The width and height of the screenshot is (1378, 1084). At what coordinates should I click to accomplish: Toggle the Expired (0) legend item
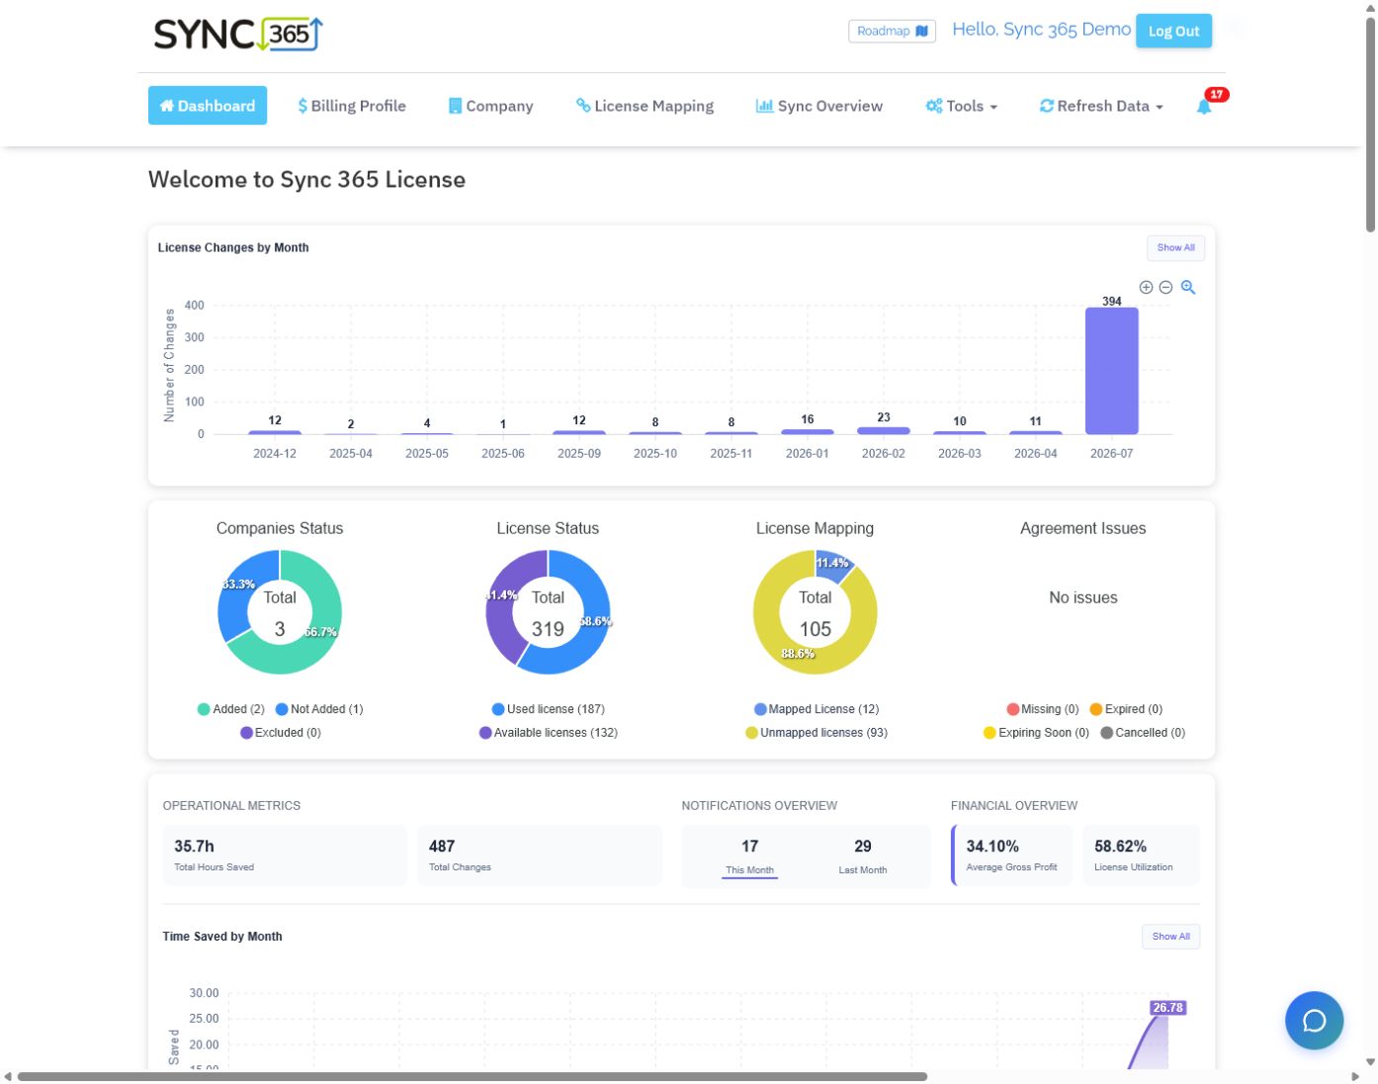pos(1126,709)
